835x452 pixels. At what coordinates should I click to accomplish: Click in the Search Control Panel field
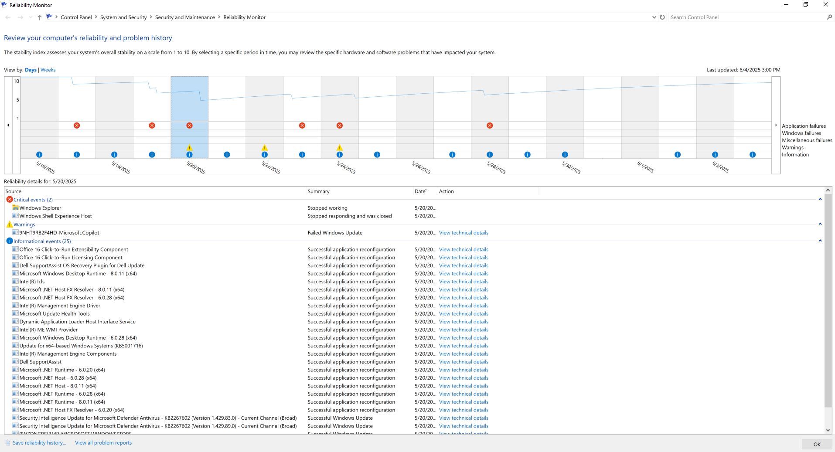coord(746,17)
